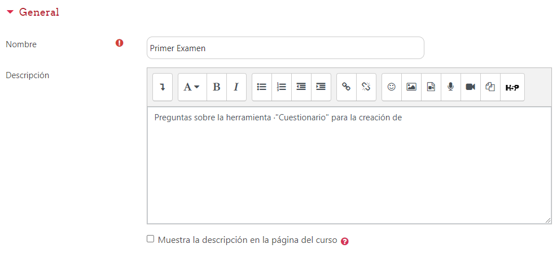The width and height of the screenshot is (557, 253).
Task: Indent the selected text
Action: point(321,87)
